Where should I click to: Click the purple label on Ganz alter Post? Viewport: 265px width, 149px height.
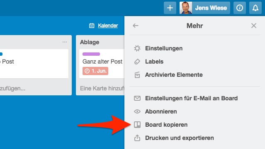(91, 54)
